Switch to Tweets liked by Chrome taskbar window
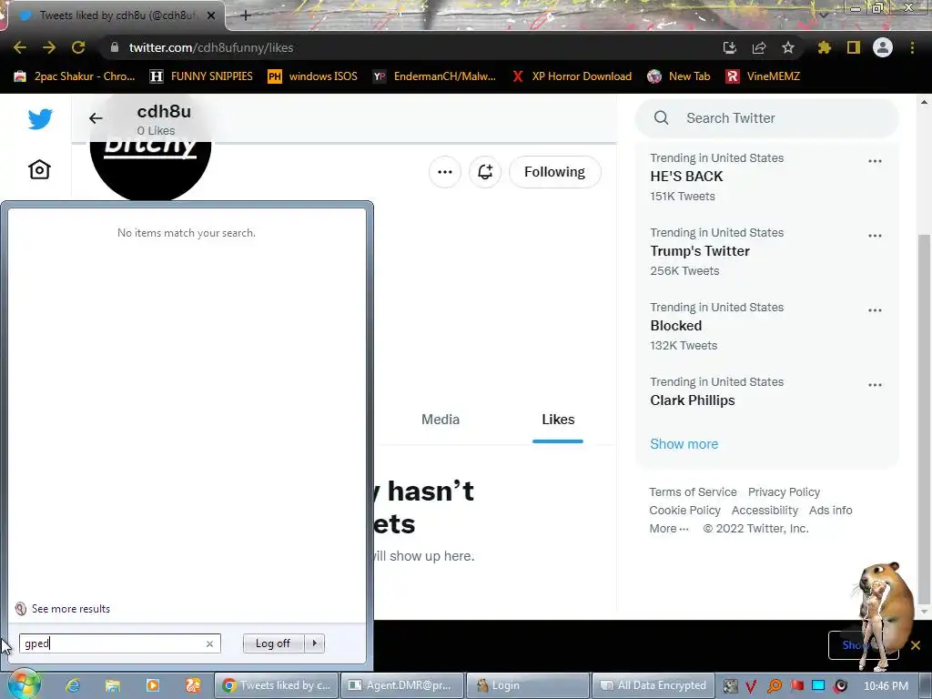The height and width of the screenshot is (699, 932). [277, 685]
